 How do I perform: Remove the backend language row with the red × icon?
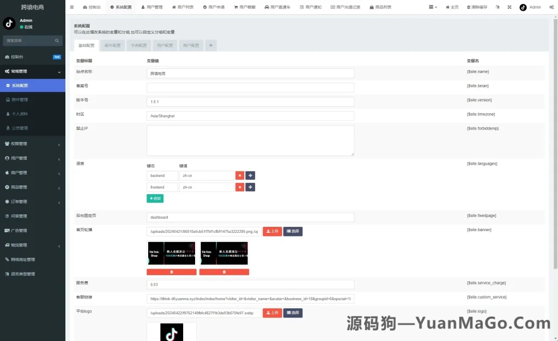(240, 175)
